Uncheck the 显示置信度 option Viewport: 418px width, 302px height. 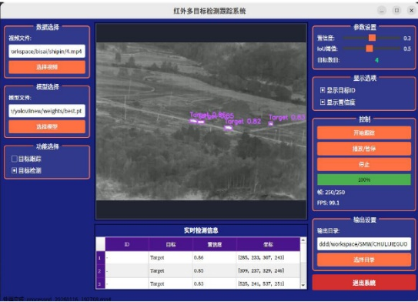[x=323, y=102]
